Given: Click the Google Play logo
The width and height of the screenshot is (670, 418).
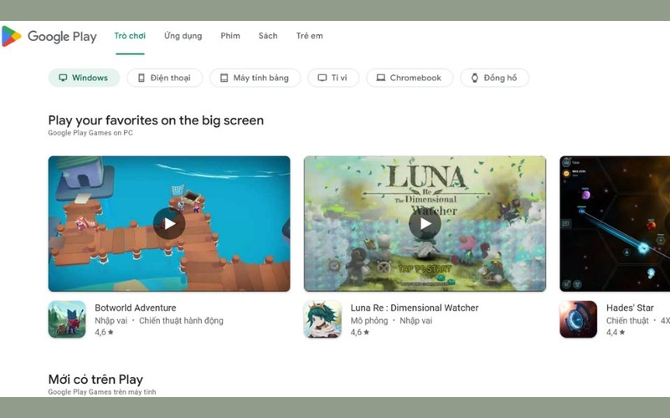Looking at the screenshot, I should coord(49,37).
